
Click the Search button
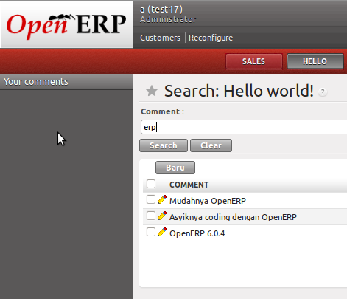pyautogui.click(x=164, y=145)
